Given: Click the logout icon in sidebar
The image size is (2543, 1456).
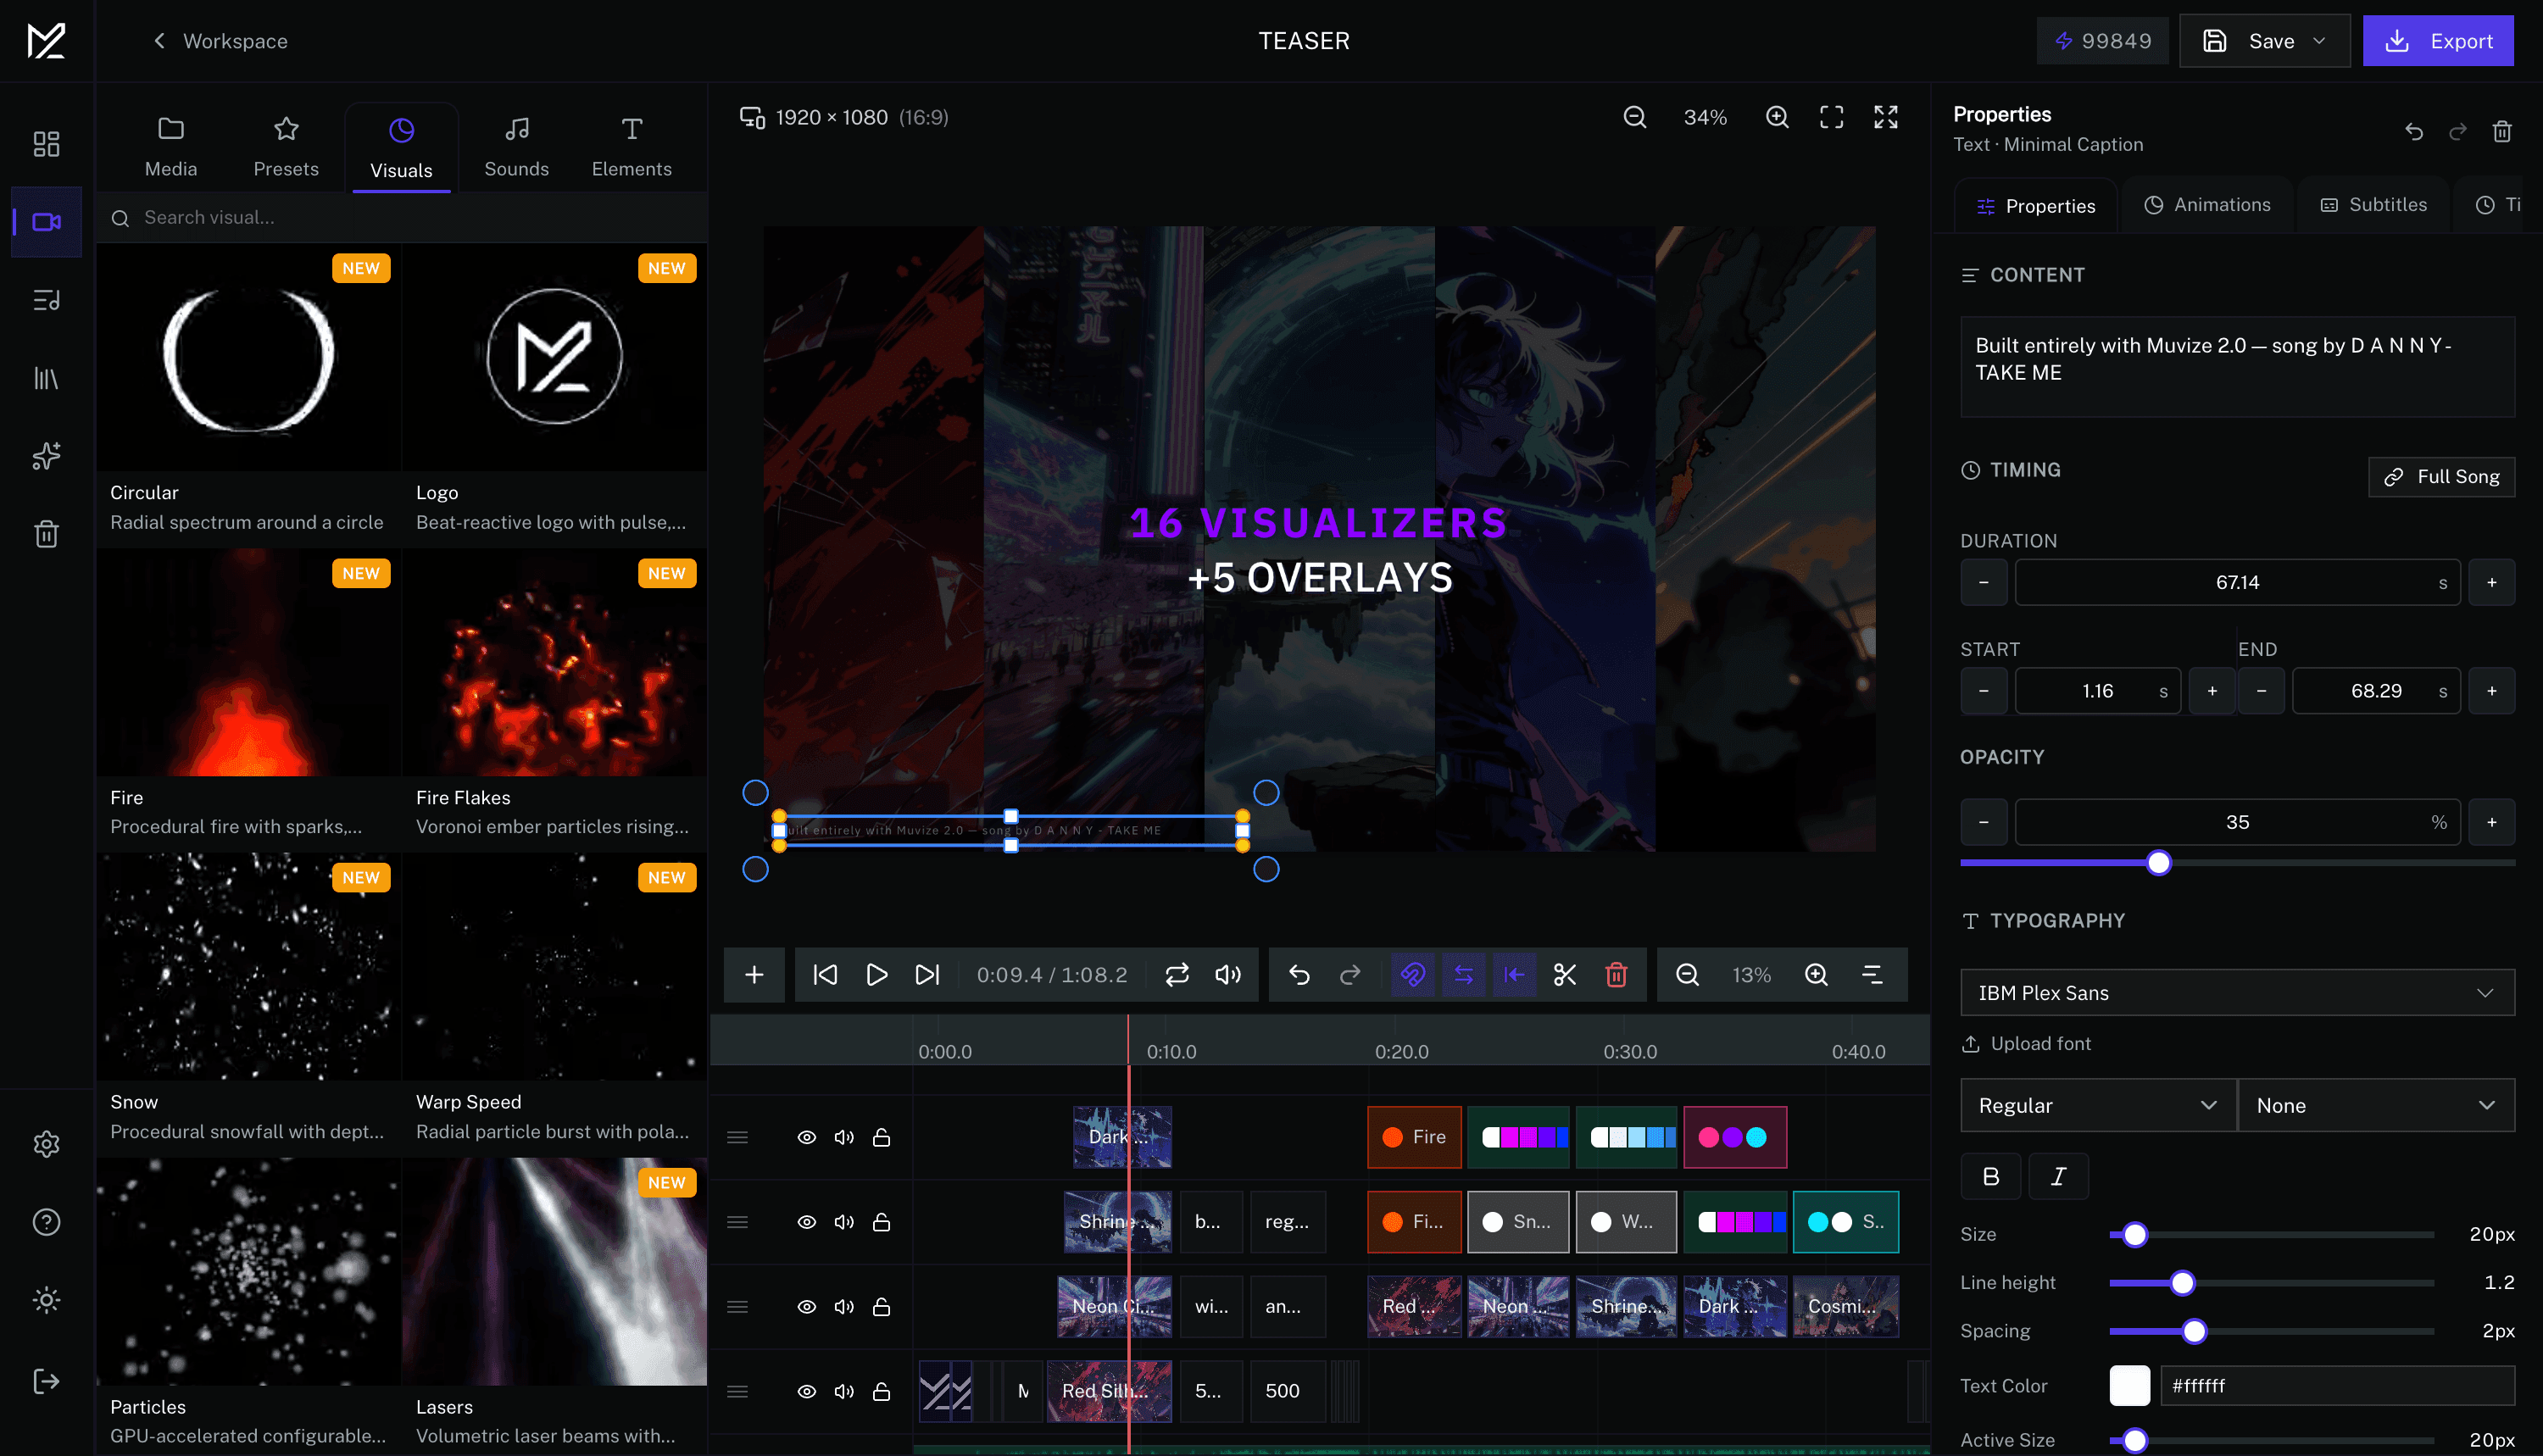Looking at the screenshot, I should (46, 1381).
